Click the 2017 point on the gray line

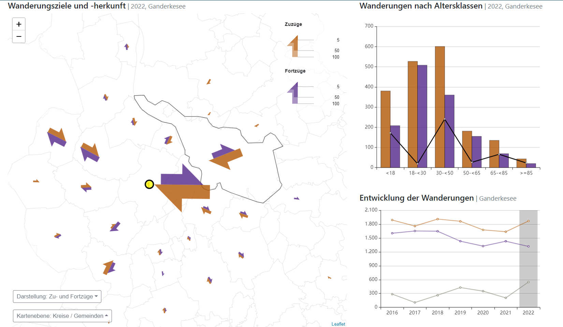point(415,302)
